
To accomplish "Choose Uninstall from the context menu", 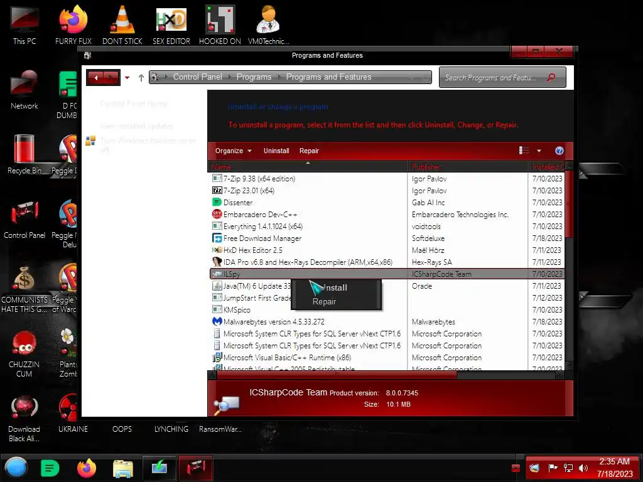I will tap(335, 287).
